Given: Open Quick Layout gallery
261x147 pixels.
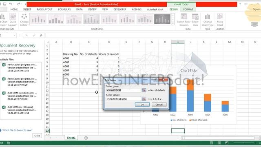Looking at the screenshot, I should pos(13,20).
